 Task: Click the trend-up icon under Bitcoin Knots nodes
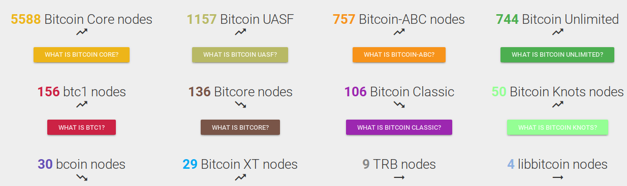click(x=557, y=104)
